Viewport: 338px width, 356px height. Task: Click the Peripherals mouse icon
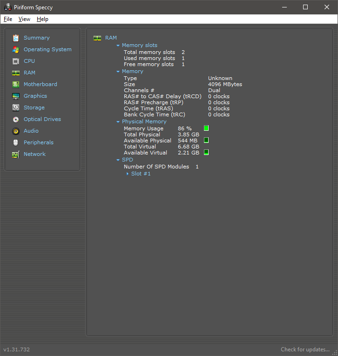click(x=16, y=142)
